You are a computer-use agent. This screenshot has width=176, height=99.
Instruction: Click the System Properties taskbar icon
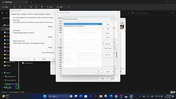point(131,96)
